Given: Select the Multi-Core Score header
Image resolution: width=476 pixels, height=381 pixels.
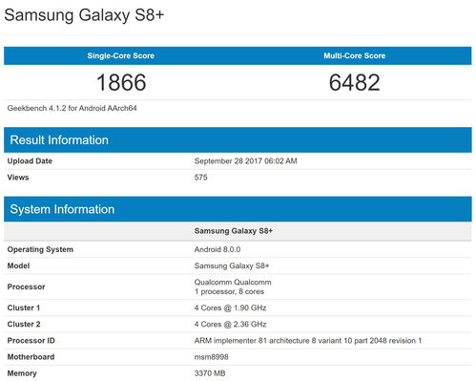Looking at the screenshot, I should click(x=355, y=55).
